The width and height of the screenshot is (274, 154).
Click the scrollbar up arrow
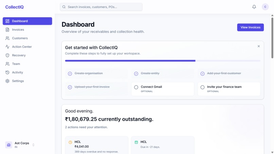tap(272, 15)
